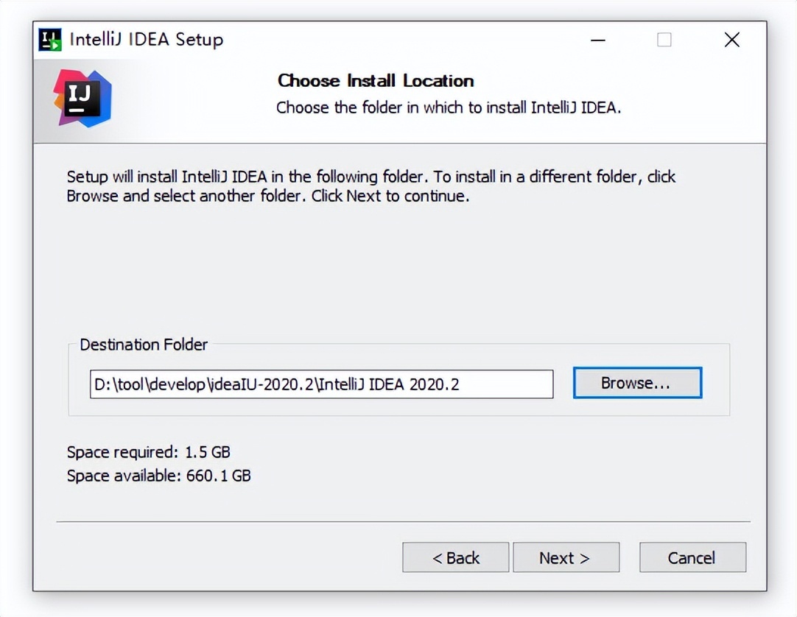Viewport: 797px width, 617px height.
Task: Click the IntelliJ IDEA title bar icon
Action: (50, 40)
